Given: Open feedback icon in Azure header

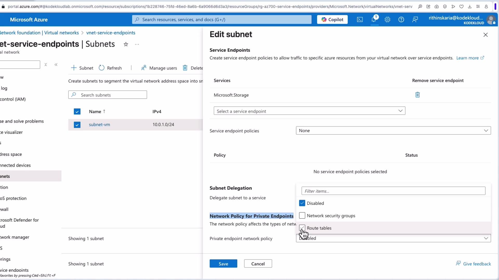Looking at the screenshot, I should (415, 20).
